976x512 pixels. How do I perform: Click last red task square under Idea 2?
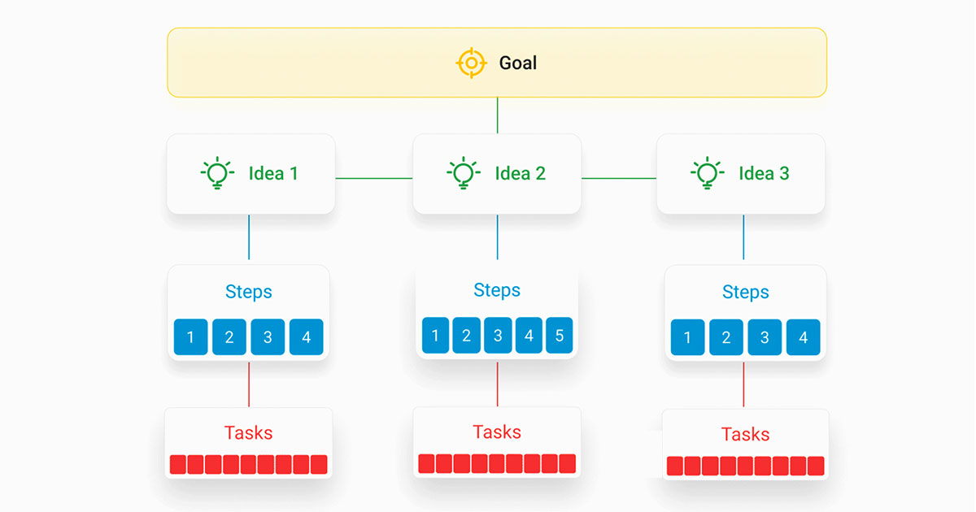point(567,464)
